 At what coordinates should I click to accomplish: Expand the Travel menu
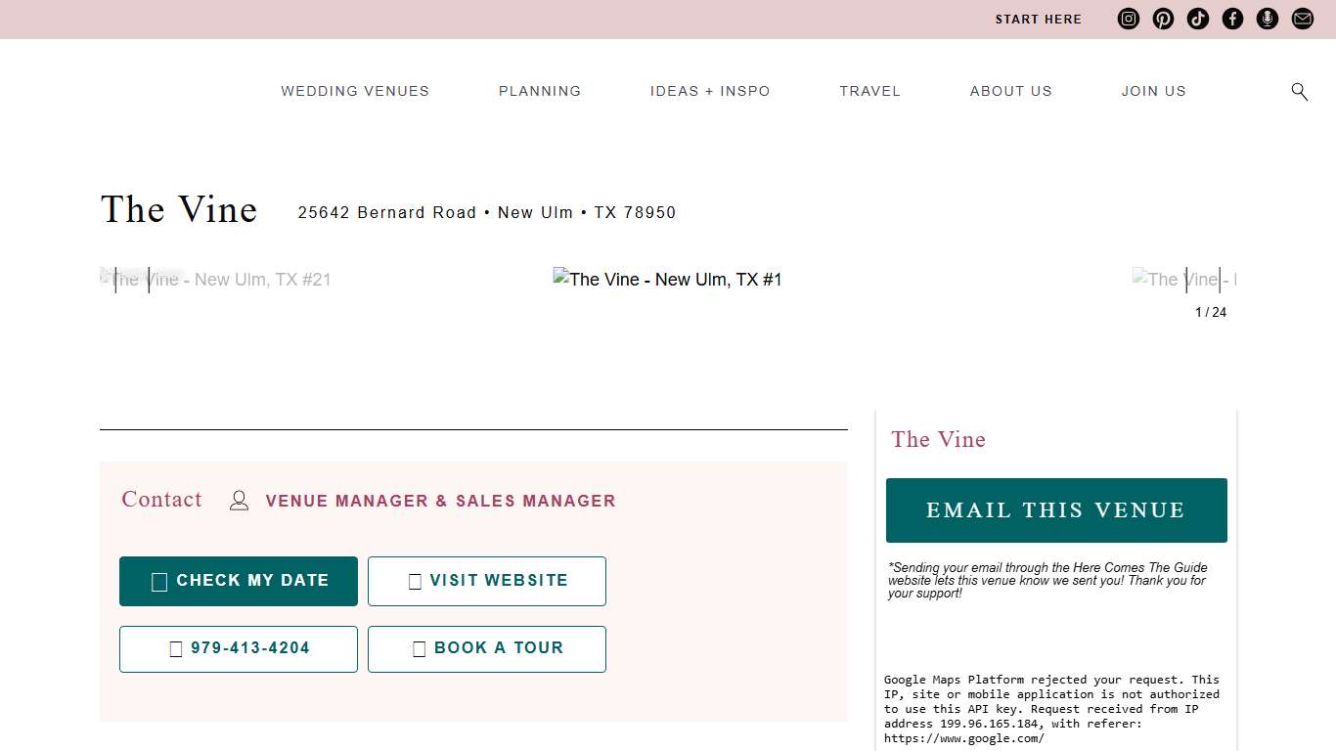click(x=869, y=91)
